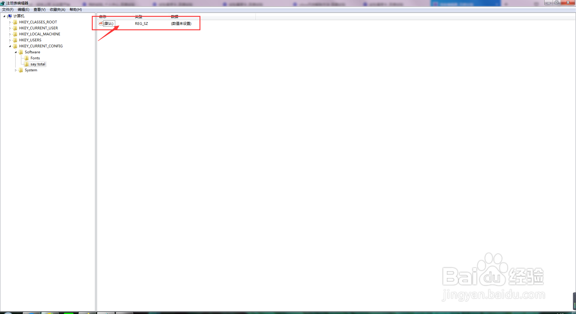
Task: Select the say total subkey label
Action: 38,64
